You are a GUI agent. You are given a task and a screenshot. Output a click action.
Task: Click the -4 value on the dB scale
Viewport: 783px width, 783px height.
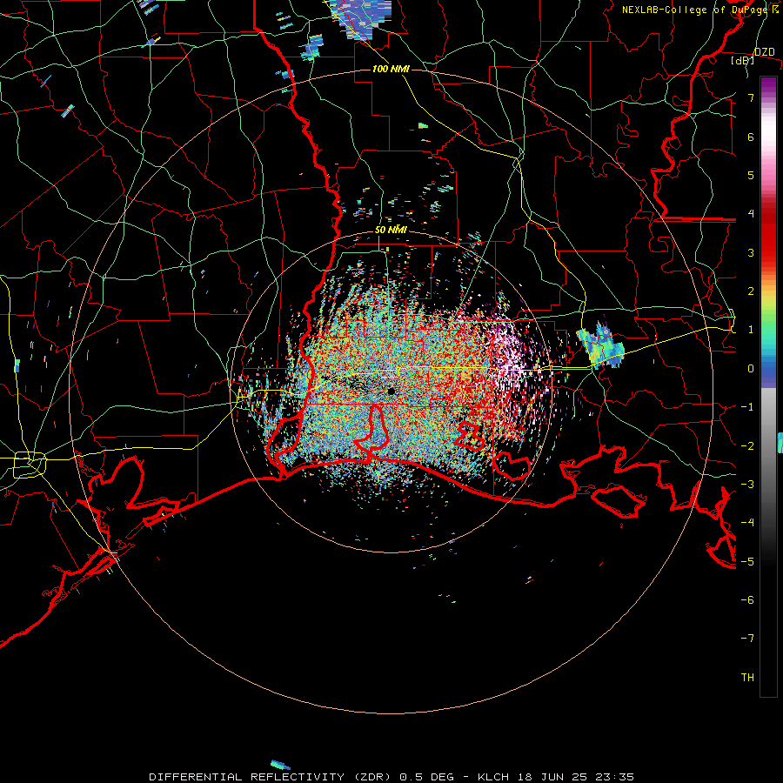pyautogui.click(x=747, y=523)
